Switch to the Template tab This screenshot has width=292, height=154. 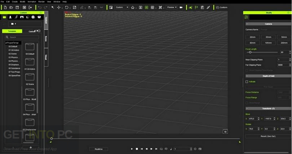pos(12,31)
